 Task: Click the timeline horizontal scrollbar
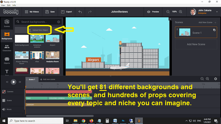point(60,116)
